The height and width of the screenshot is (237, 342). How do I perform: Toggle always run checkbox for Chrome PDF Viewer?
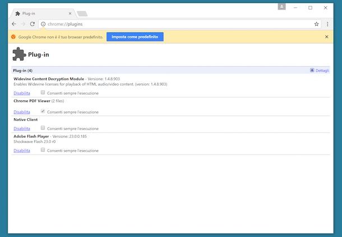[43, 111]
